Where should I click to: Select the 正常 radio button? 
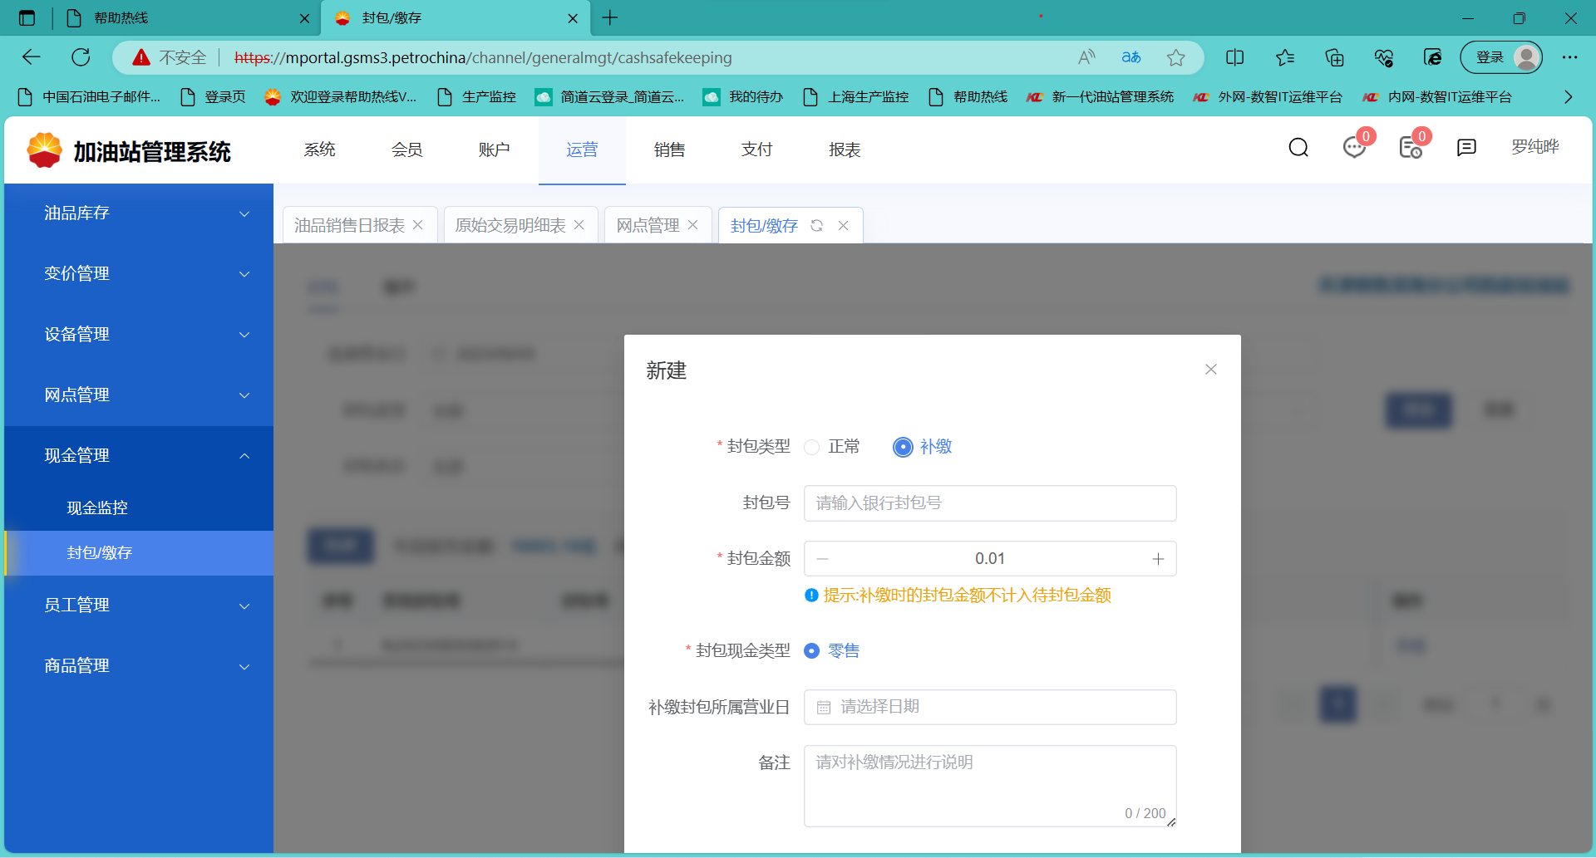[x=812, y=448]
